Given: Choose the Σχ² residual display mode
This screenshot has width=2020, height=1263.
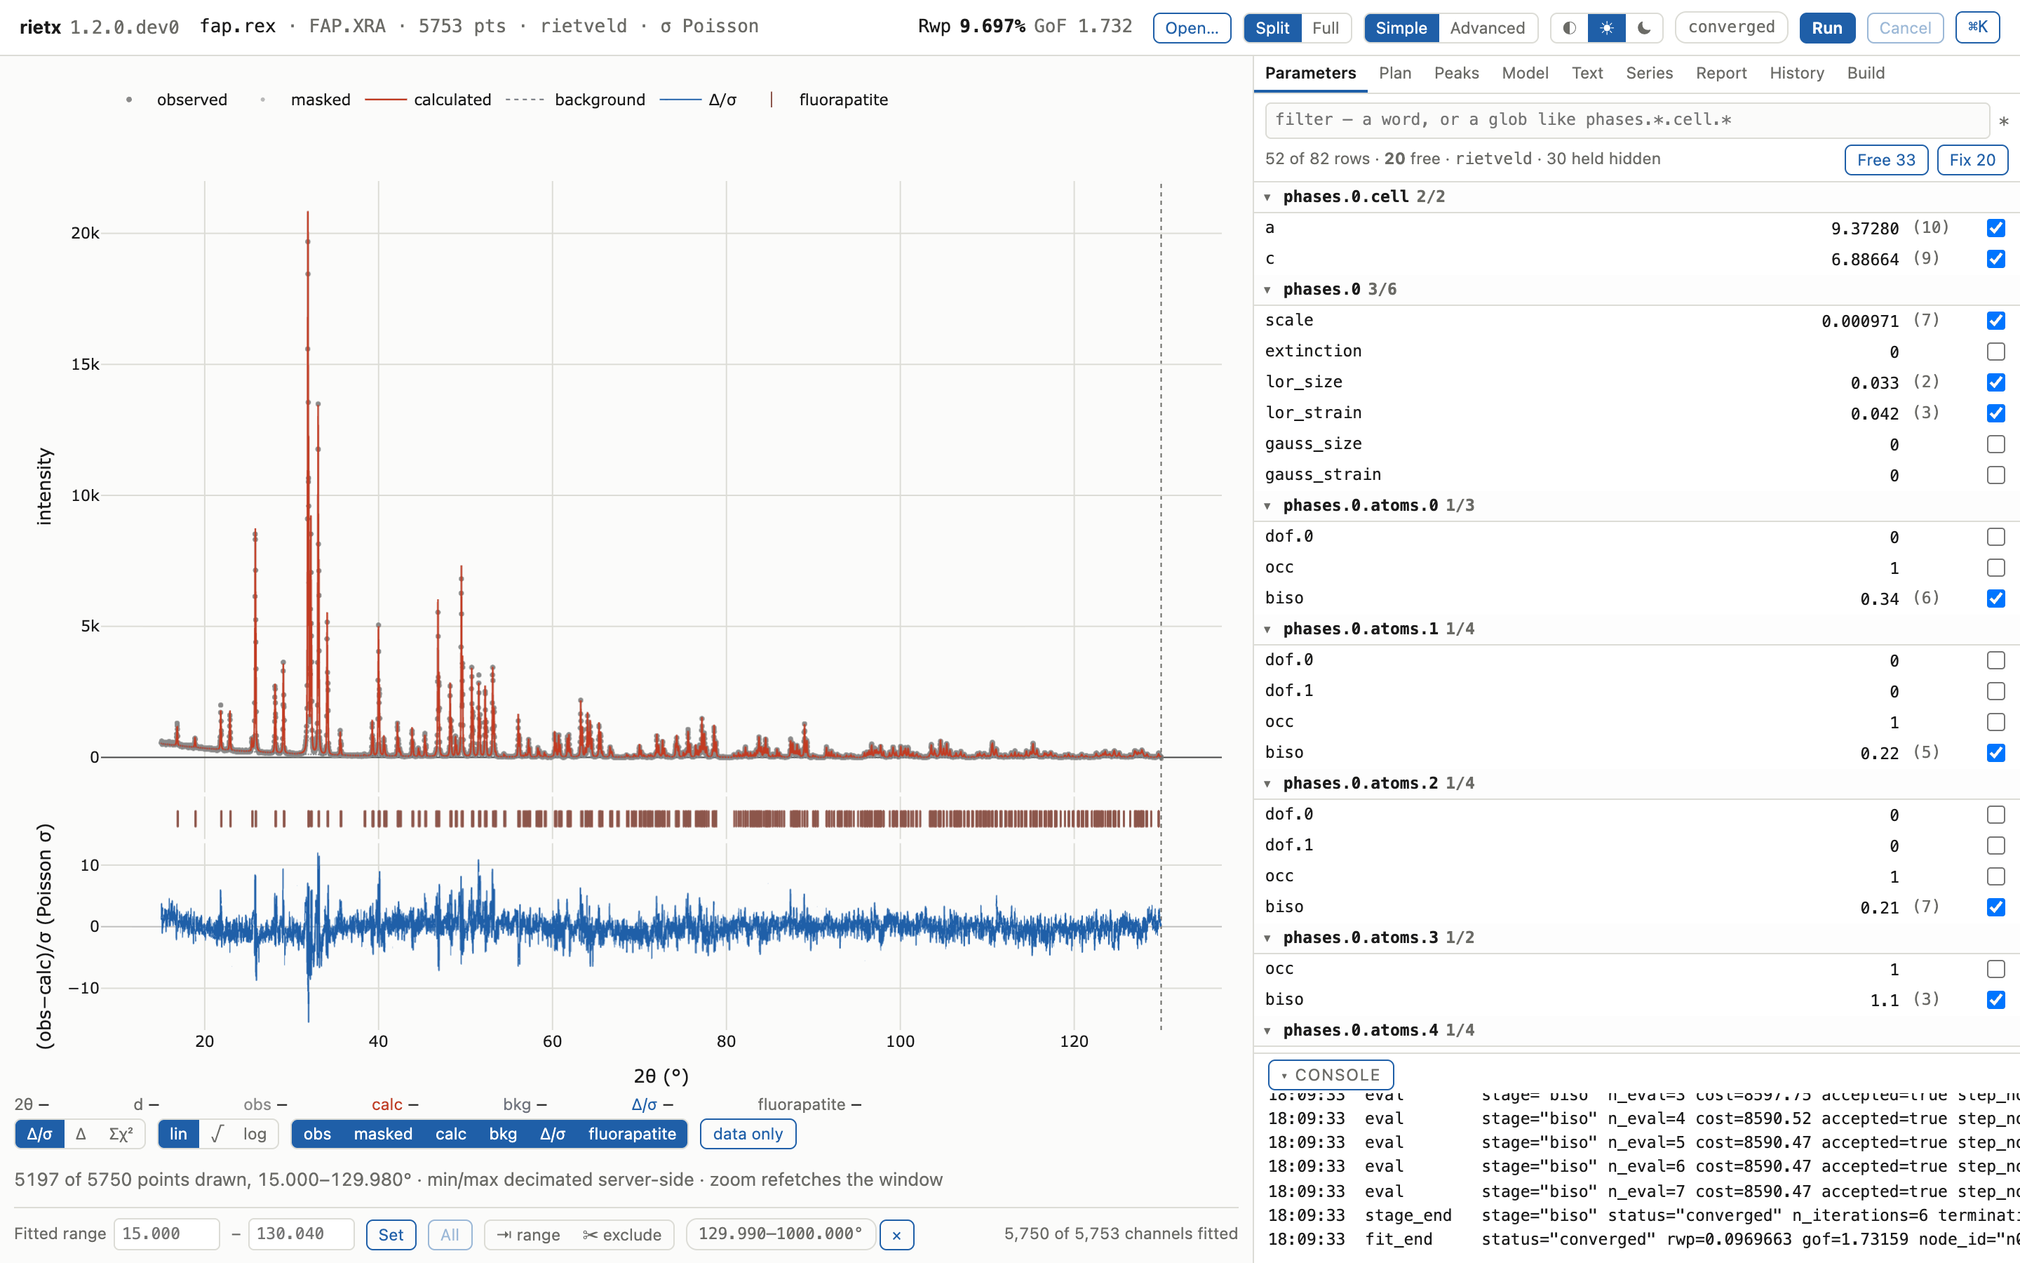Looking at the screenshot, I should 121,1133.
